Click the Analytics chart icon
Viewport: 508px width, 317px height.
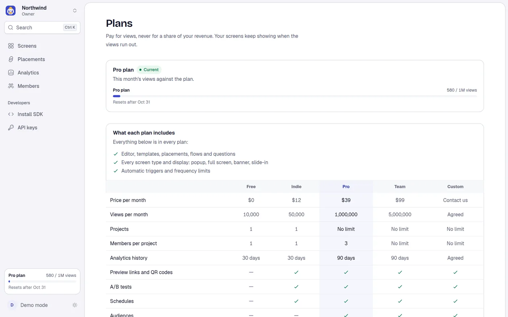[11, 73]
